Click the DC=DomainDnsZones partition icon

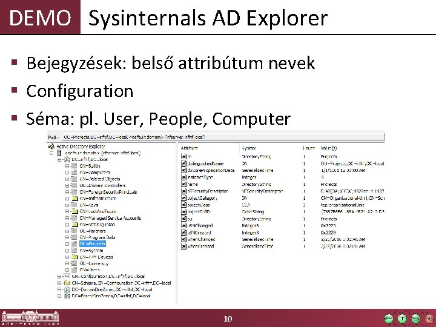click(67, 289)
